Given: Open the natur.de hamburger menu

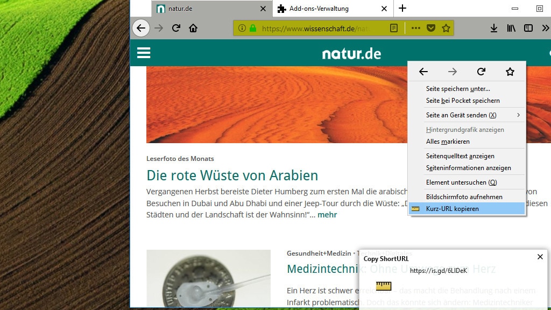Looking at the screenshot, I should pos(144,53).
